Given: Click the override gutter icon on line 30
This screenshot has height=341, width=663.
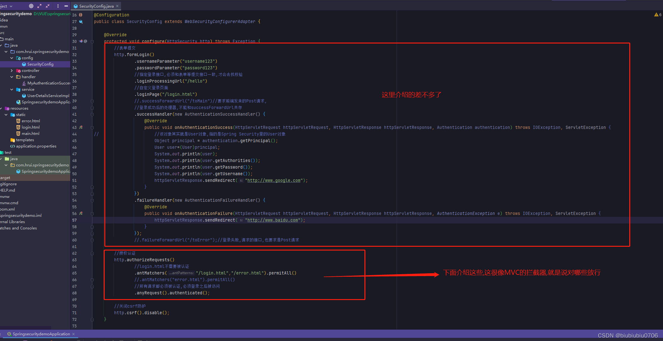Looking at the screenshot, I should pyautogui.click(x=81, y=41).
